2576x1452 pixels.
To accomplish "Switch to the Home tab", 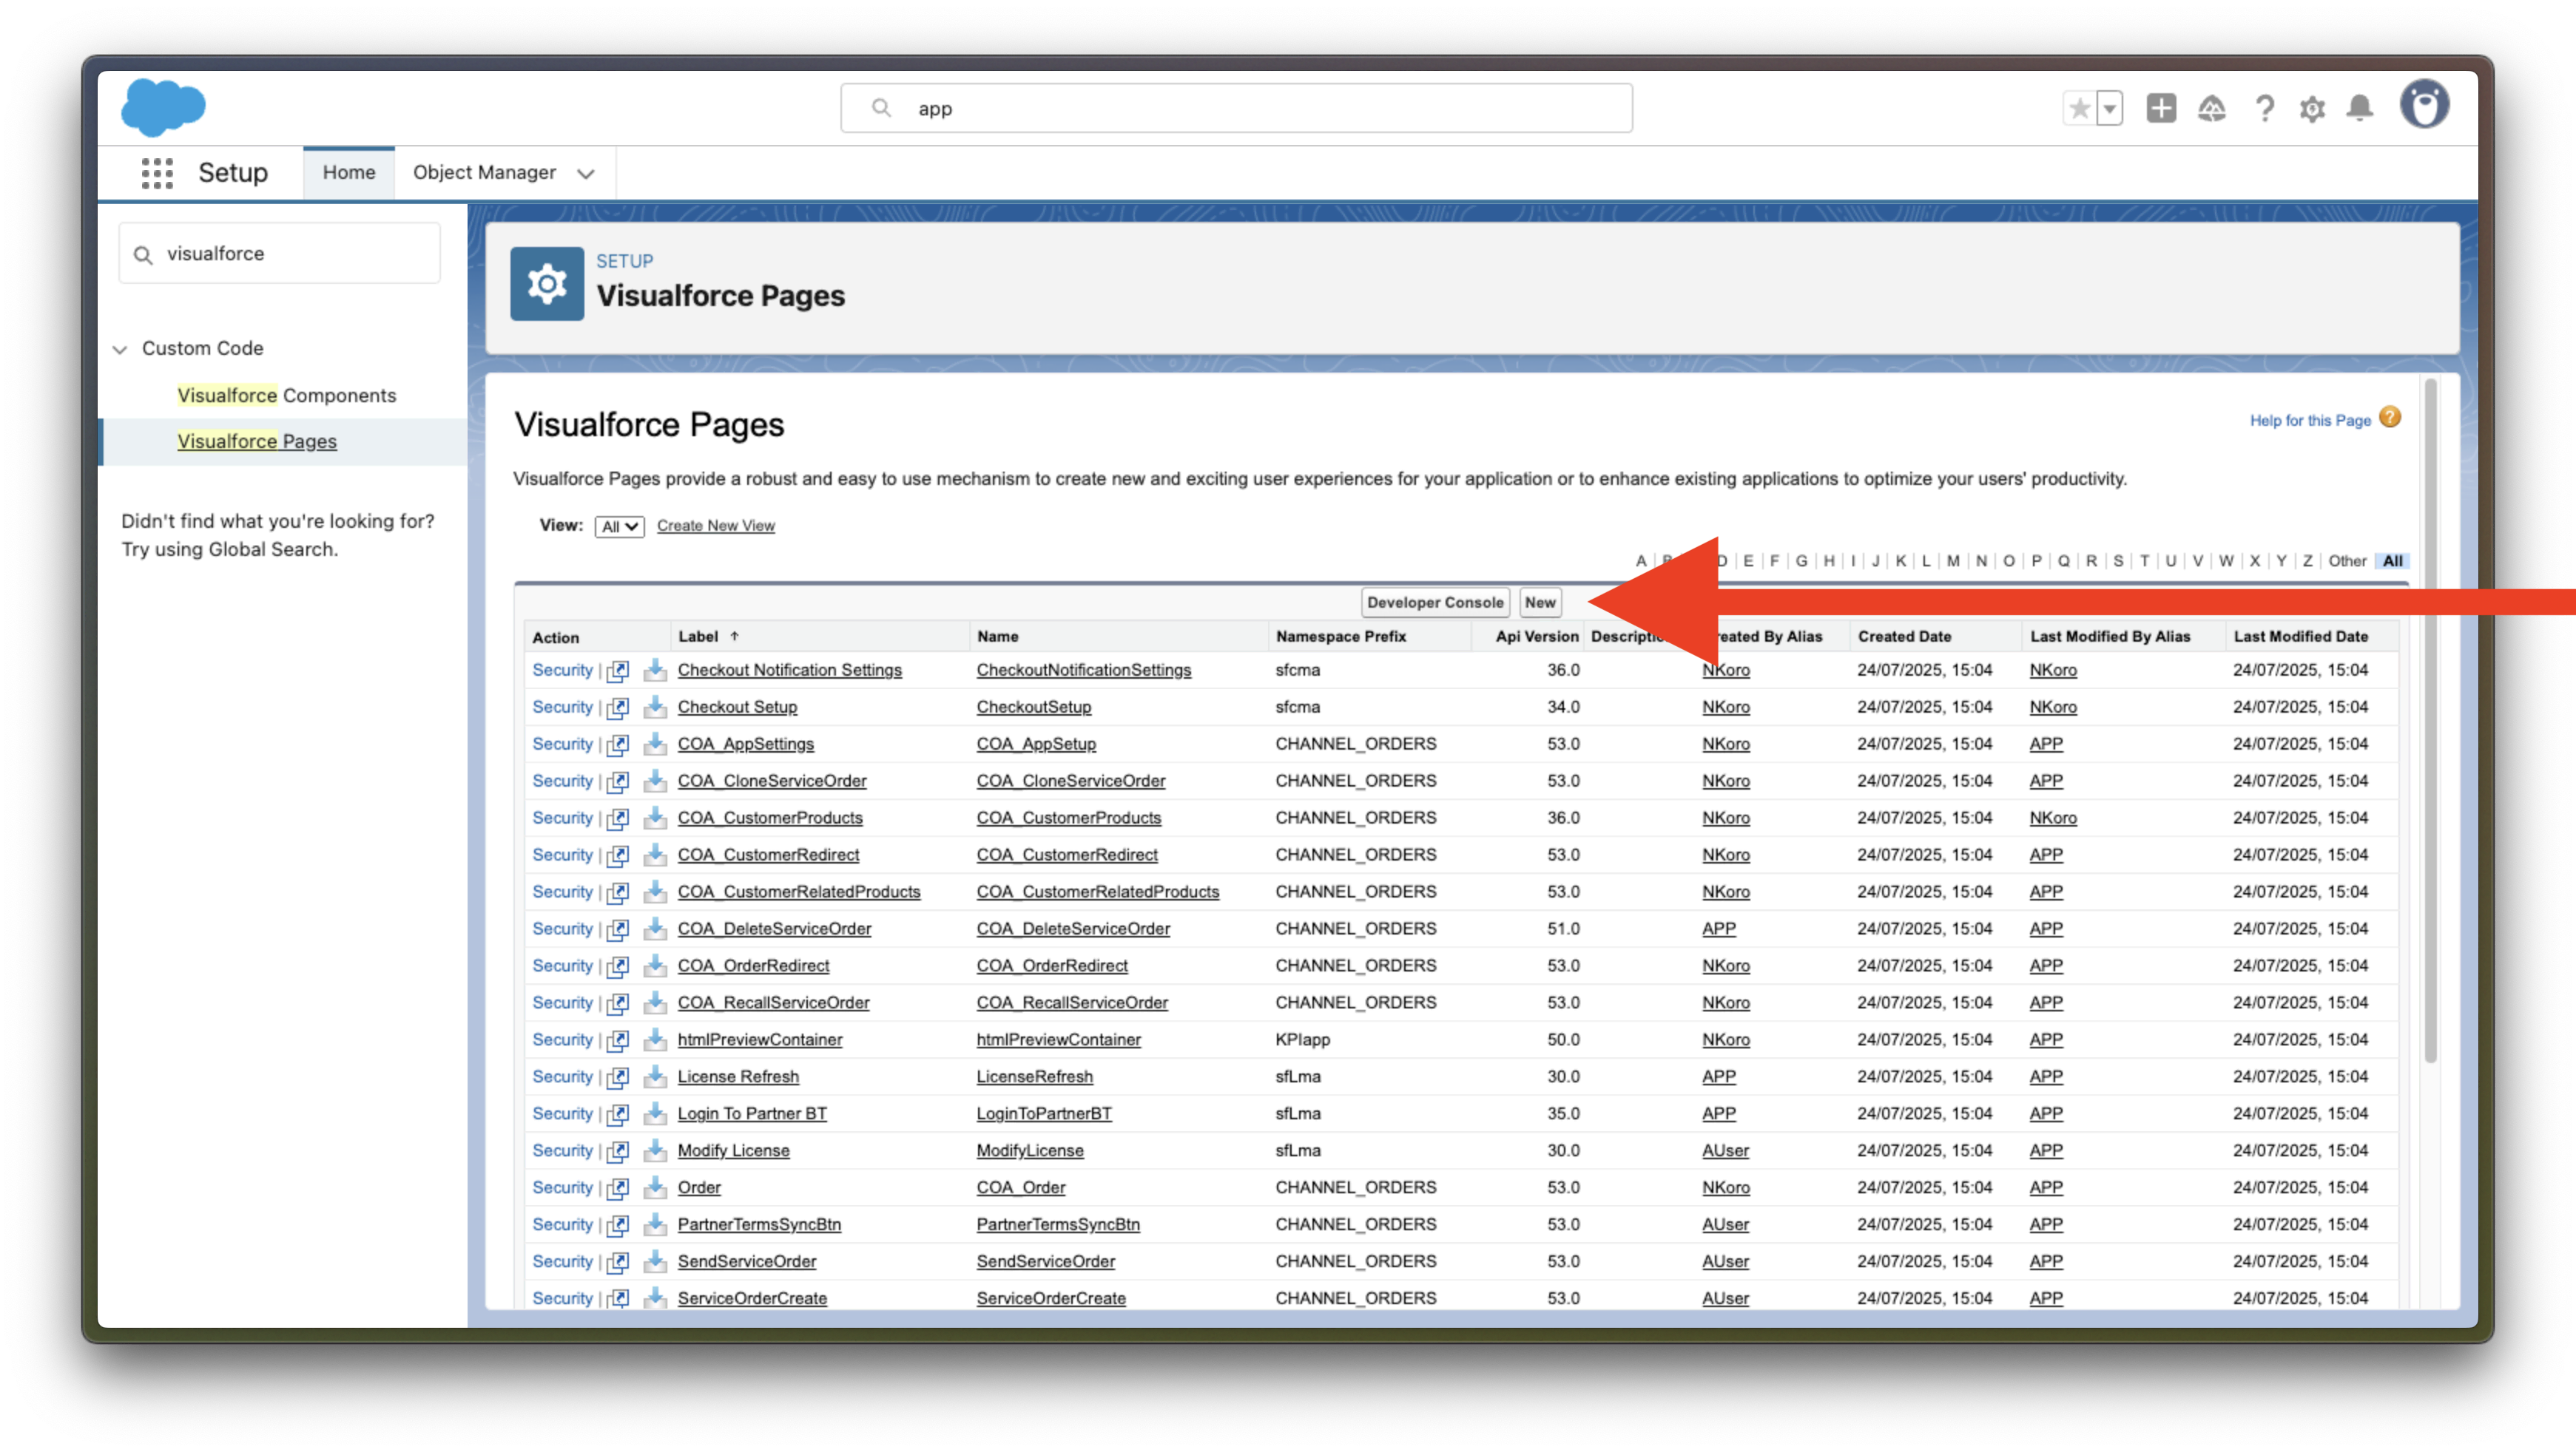I will click(x=348, y=172).
